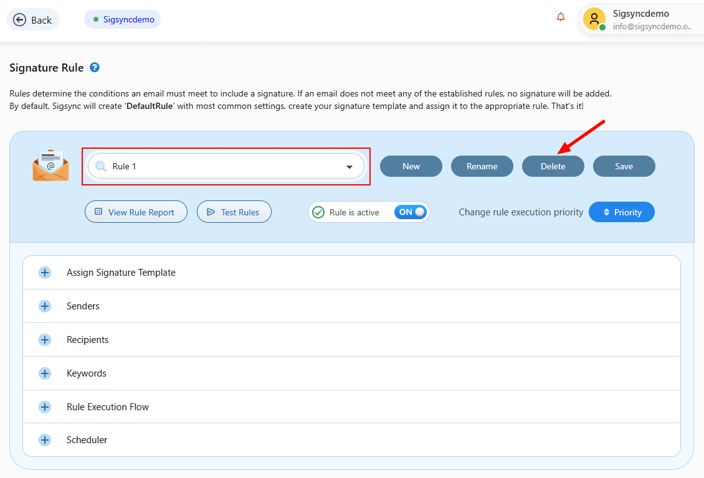The width and height of the screenshot is (704, 478).
Task: Click the email envelope rule icon
Action: (x=50, y=166)
